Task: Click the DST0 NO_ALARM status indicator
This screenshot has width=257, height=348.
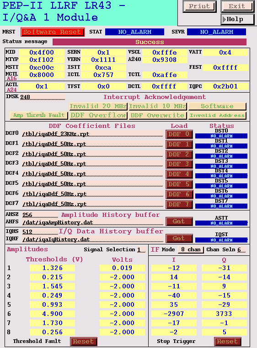Action: (x=221, y=136)
